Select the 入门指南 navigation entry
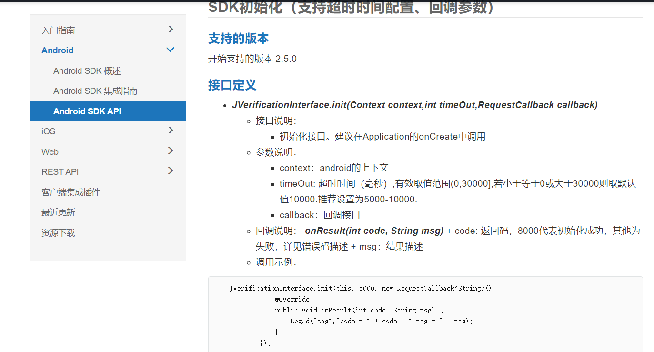The width and height of the screenshot is (654, 352). (58, 29)
